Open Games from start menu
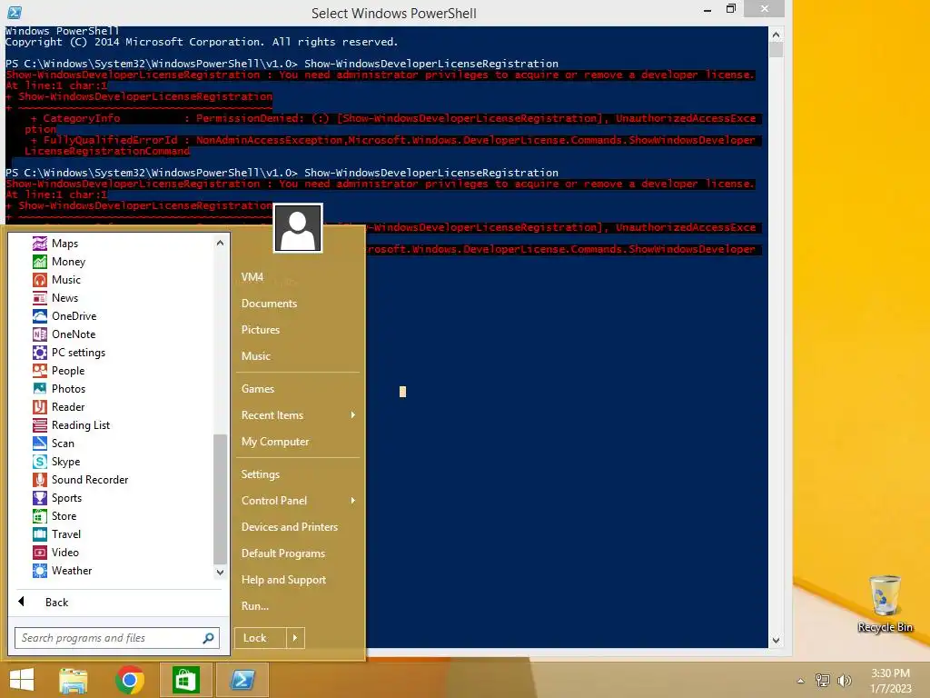 (257, 389)
